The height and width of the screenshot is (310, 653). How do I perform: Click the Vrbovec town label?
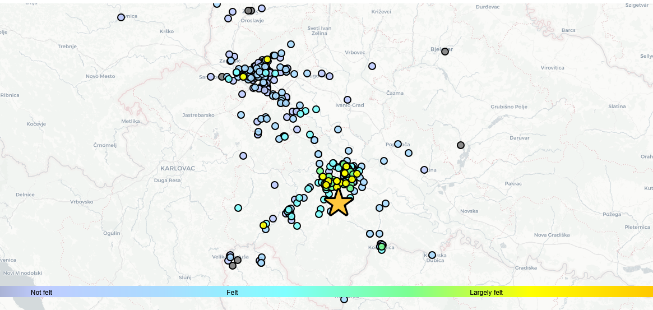355,53
